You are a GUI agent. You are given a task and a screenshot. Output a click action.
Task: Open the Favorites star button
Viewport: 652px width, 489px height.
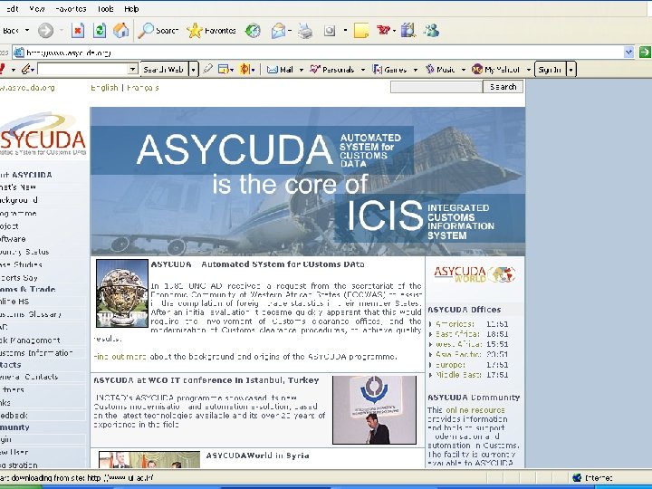pos(211,31)
